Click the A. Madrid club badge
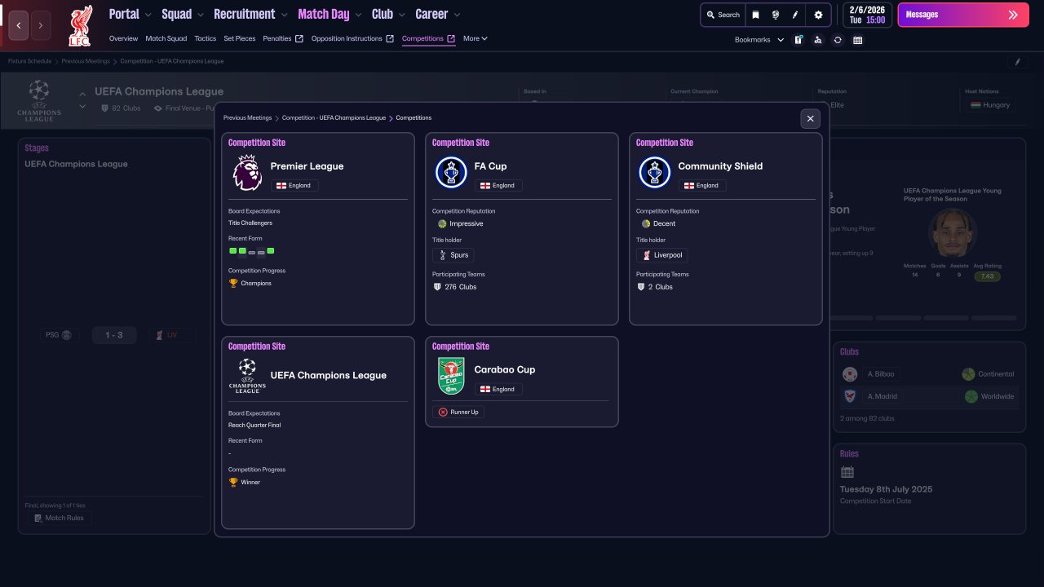1044x587 pixels. pyautogui.click(x=850, y=396)
